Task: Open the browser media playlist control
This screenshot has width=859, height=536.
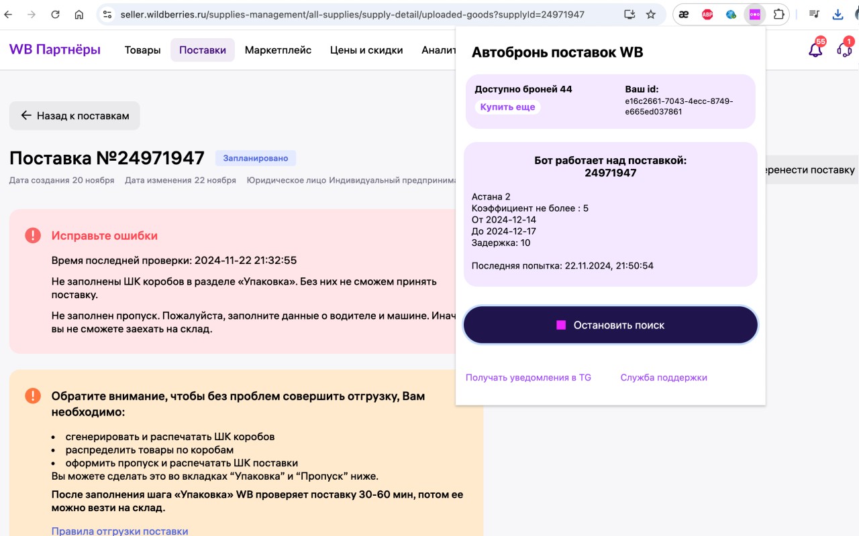Action: tap(813, 13)
